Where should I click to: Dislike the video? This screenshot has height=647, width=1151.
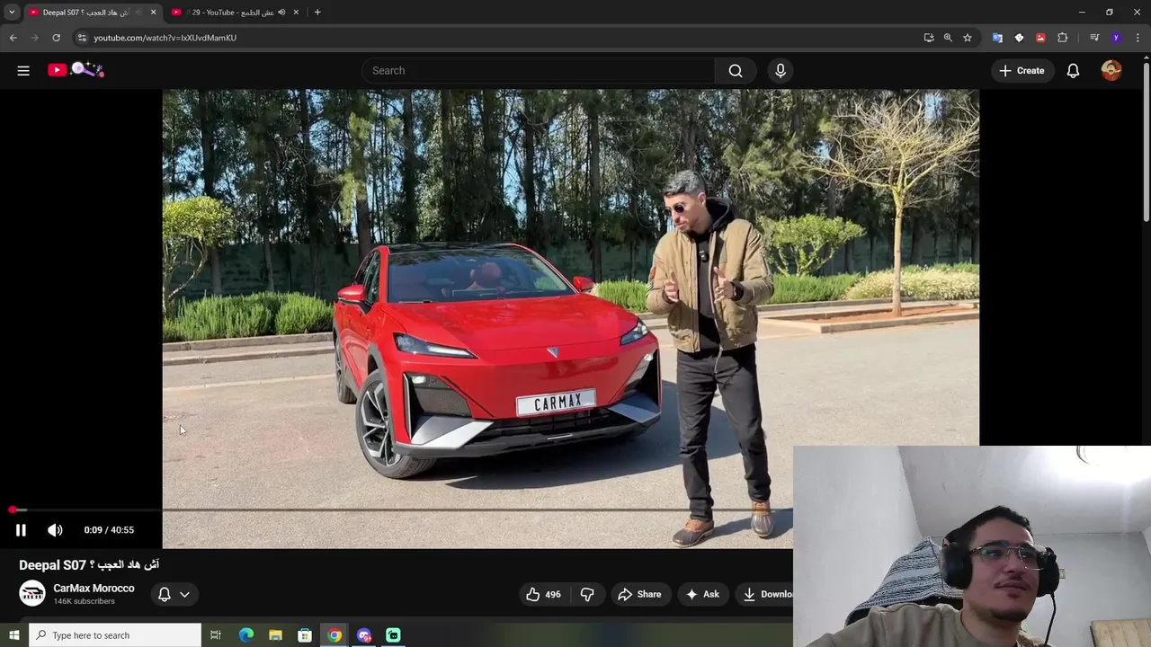(x=587, y=594)
